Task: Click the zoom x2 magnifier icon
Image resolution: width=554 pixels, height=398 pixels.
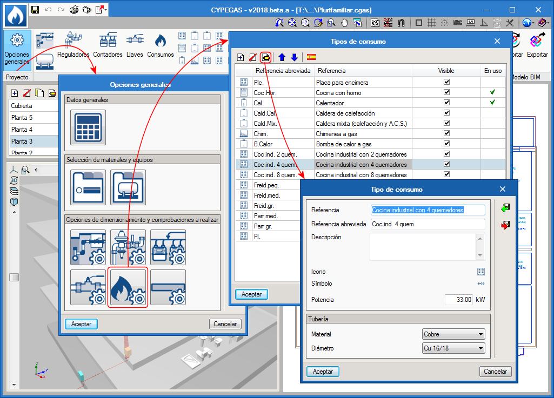Action: click(x=305, y=23)
